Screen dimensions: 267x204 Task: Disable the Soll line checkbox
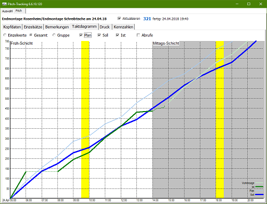pyautogui.click(x=99, y=35)
